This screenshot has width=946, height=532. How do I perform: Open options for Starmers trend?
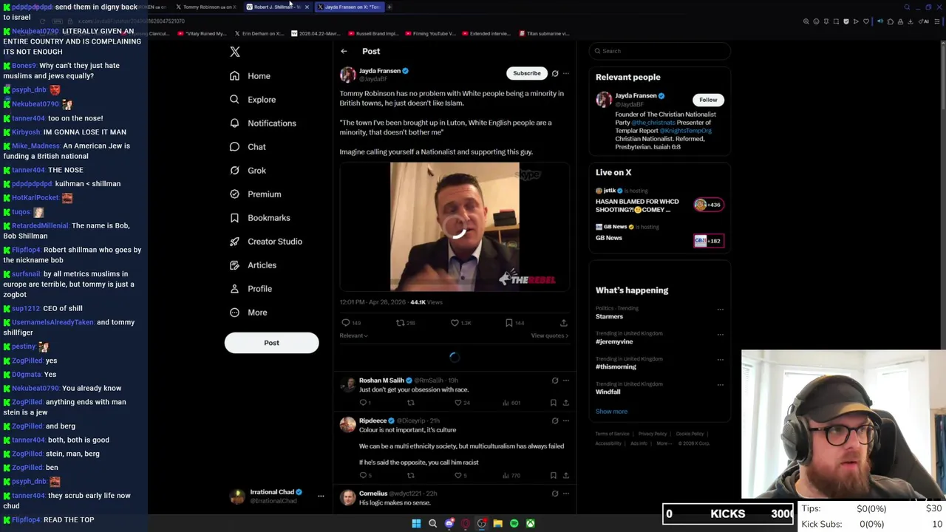point(721,310)
